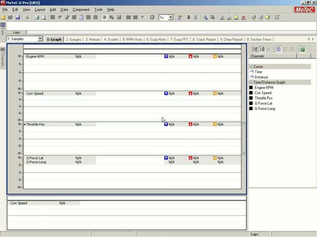Open the Channels side panel tab on left
This screenshot has width=317, height=237.
2,57
